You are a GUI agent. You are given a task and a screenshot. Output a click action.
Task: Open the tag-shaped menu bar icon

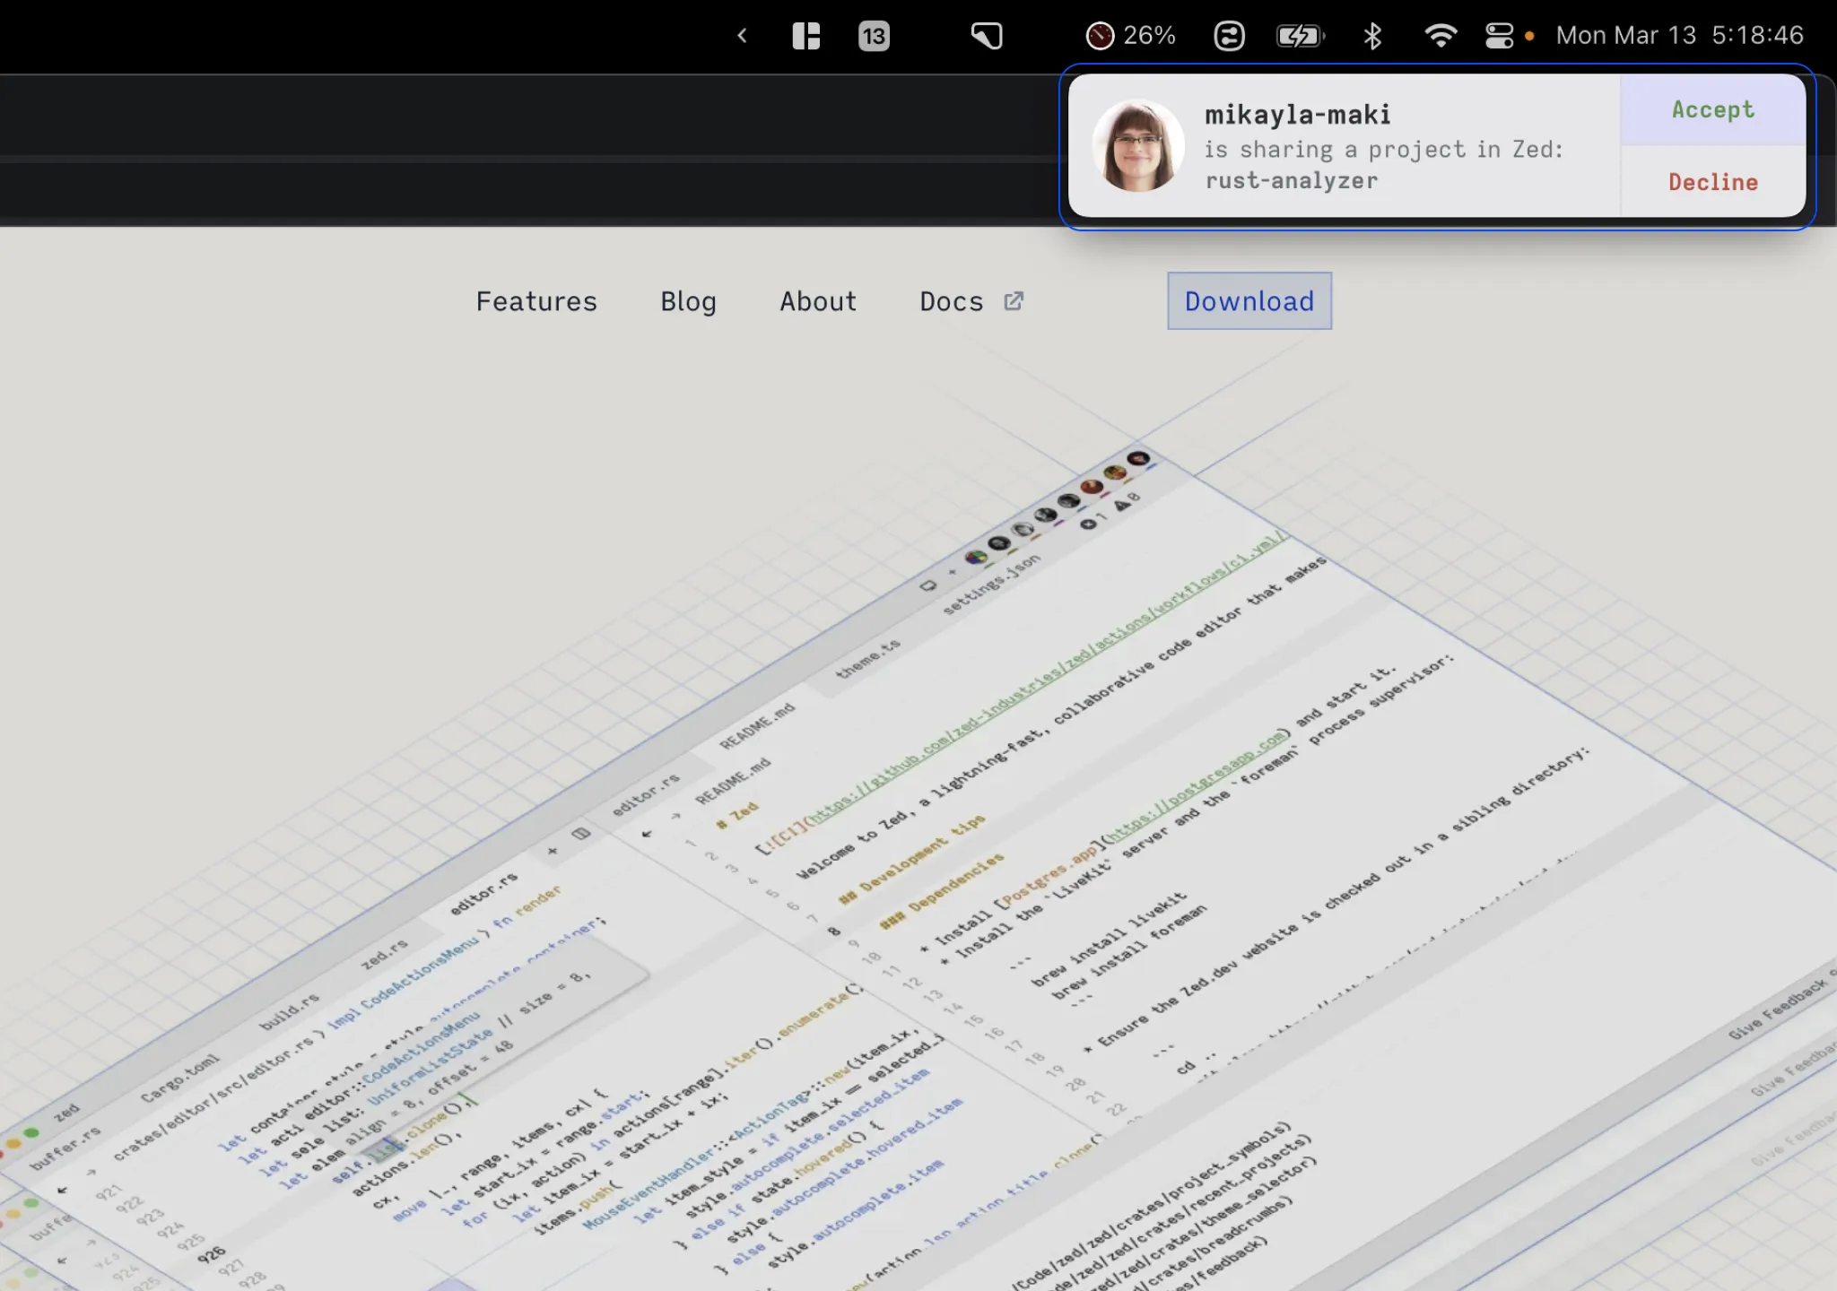point(986,36)
